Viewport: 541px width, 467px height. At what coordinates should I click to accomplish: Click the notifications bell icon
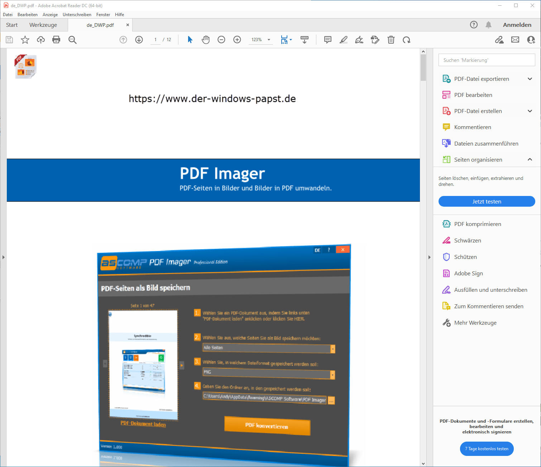tap(488, 25)
